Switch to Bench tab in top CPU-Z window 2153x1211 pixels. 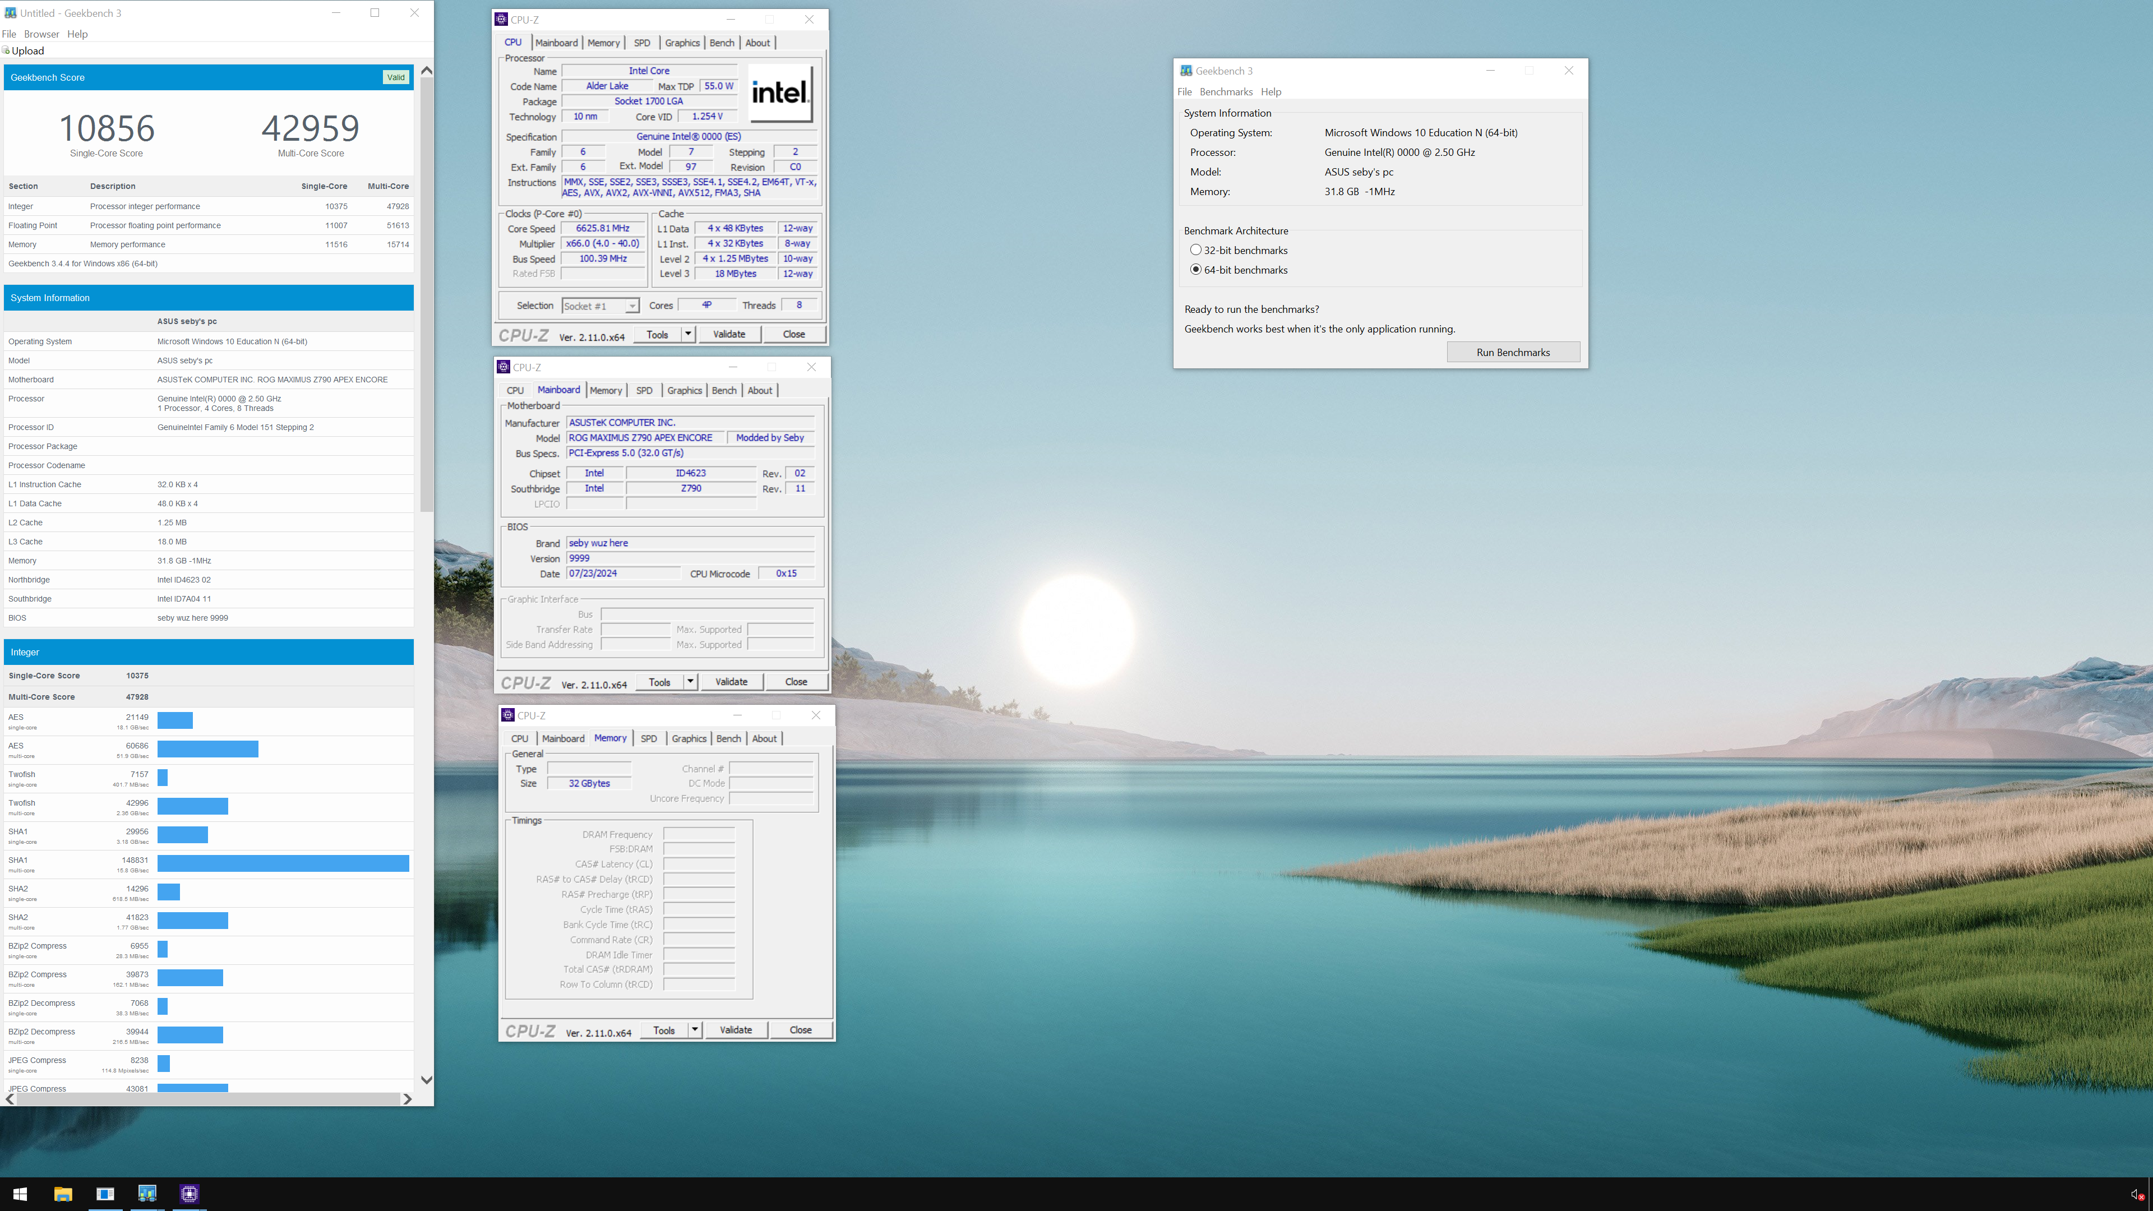tap(722, 43)
